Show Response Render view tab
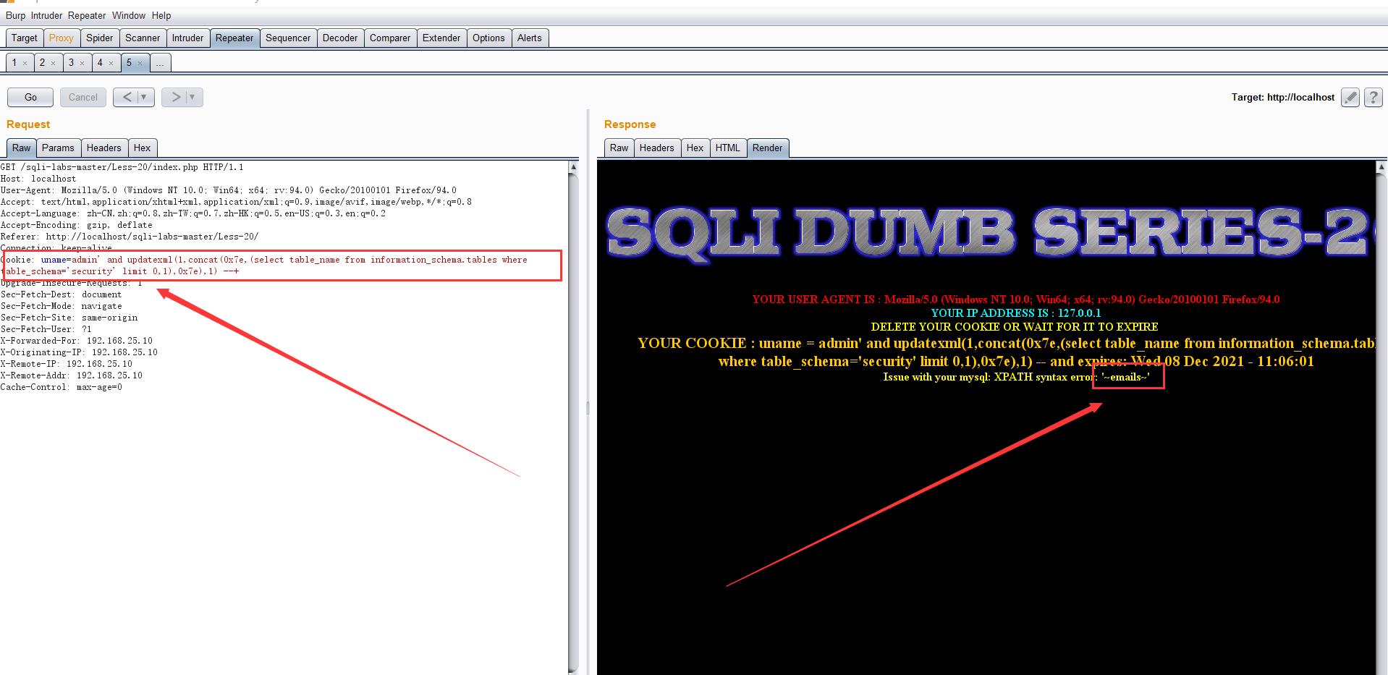Image resolution: width=1388 pixels, height=675 pixels. click(768, 148)
